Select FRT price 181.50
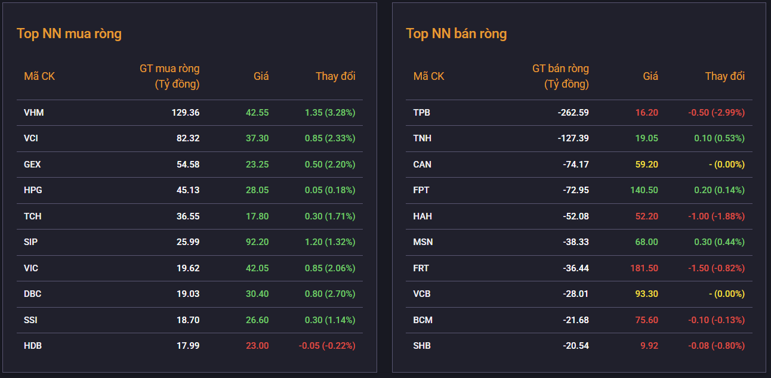The width and height of the screenshot is (771, 378). tap(644, 268)
